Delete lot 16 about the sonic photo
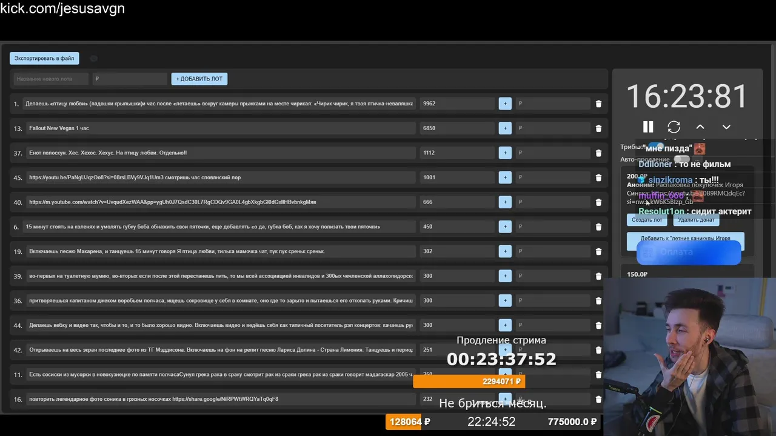 tap(598, 399)
